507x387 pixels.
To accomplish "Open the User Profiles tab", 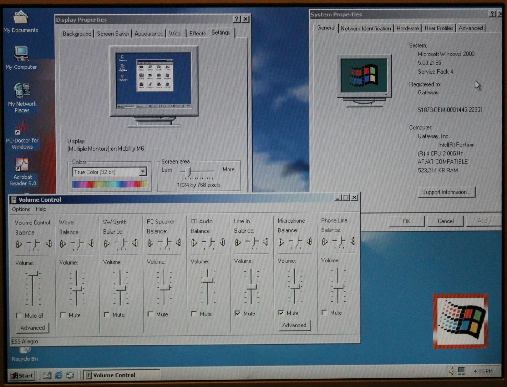I will pyautogui.click(x=439, y=28).
